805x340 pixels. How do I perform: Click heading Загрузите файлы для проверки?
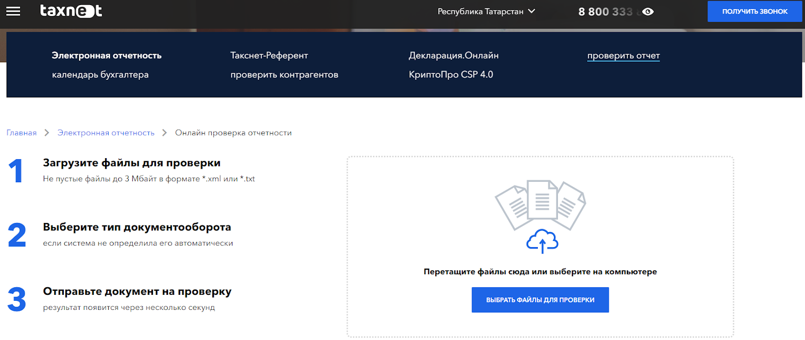tap(132, 163)
